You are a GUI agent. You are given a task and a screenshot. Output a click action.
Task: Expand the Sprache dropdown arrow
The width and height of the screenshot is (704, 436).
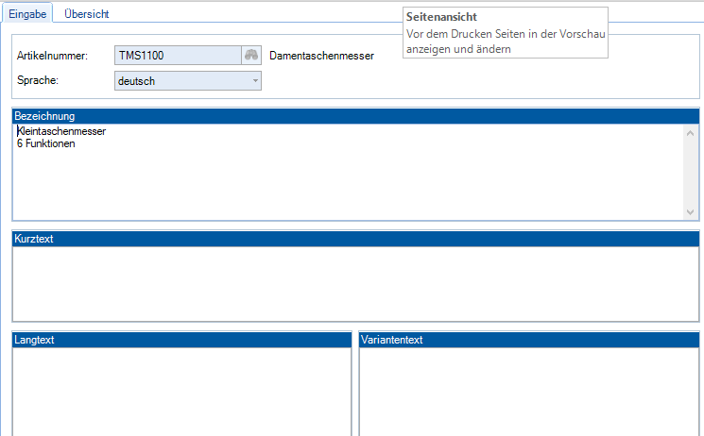(255, 81)
